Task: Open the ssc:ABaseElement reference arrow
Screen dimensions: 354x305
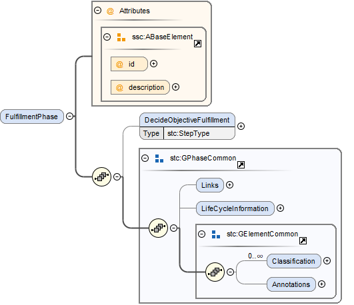Action: tap(197, 43)
